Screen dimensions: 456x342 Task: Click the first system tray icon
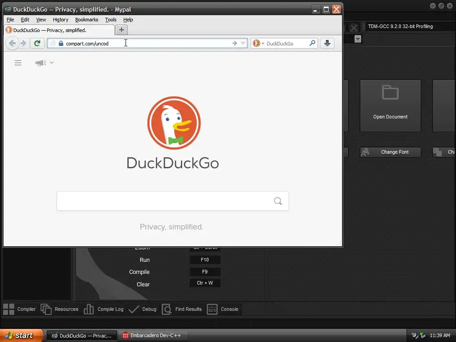point(415,335)
